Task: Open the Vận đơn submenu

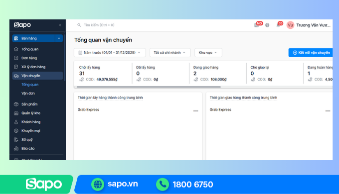Action: pyautogui.click(x=28, y=94)
